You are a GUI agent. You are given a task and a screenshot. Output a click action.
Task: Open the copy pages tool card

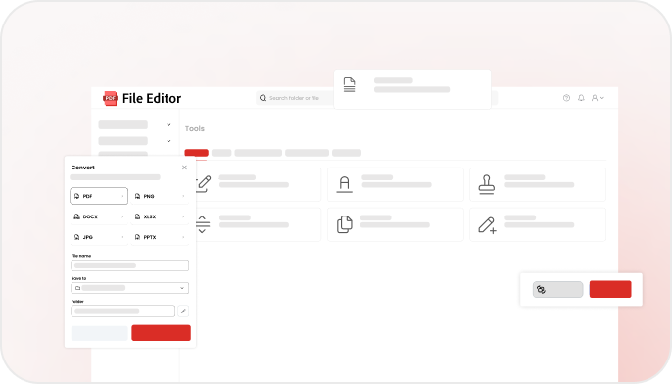pos(396,224)
